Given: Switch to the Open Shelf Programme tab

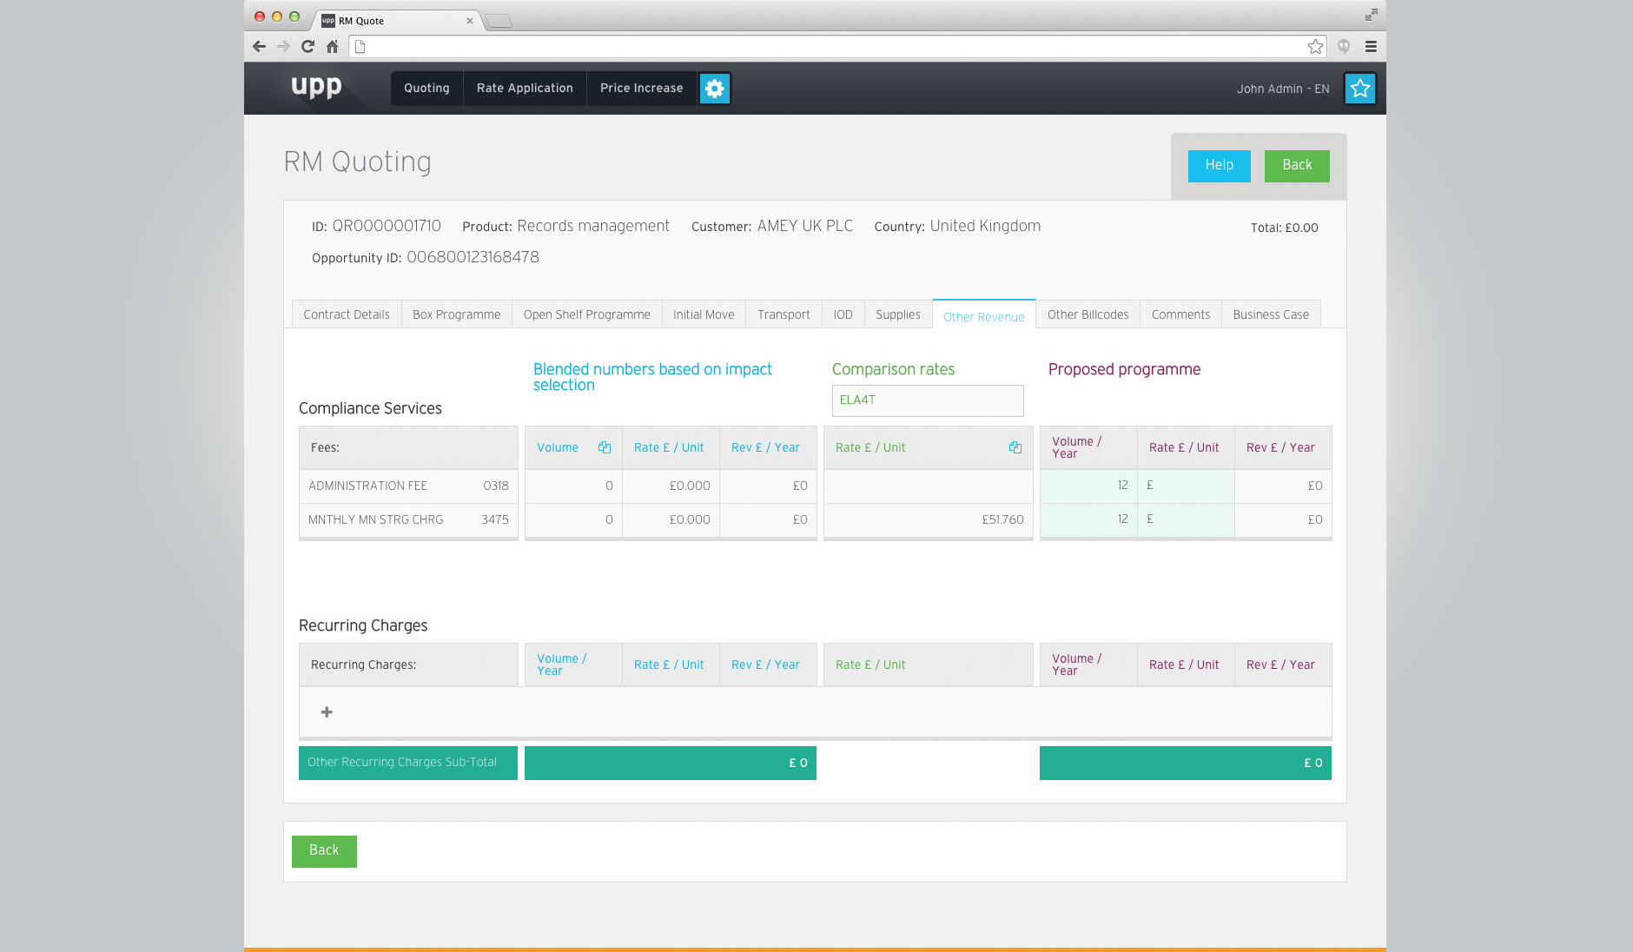Looking at the screenshot, I should click(587, 314).
